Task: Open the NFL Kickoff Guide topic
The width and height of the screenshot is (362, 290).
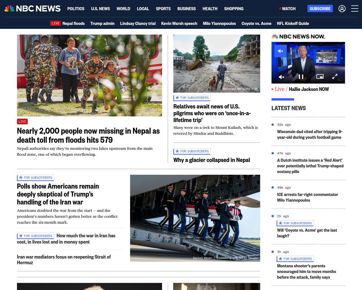Action: 293,24
